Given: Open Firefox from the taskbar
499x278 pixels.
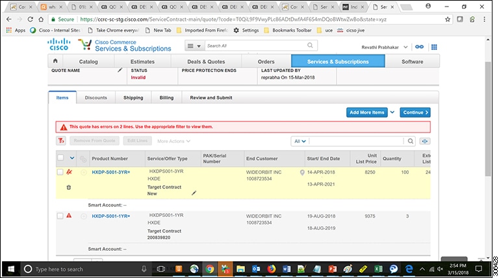Looking at the screenshot, I should pos(271,269).
